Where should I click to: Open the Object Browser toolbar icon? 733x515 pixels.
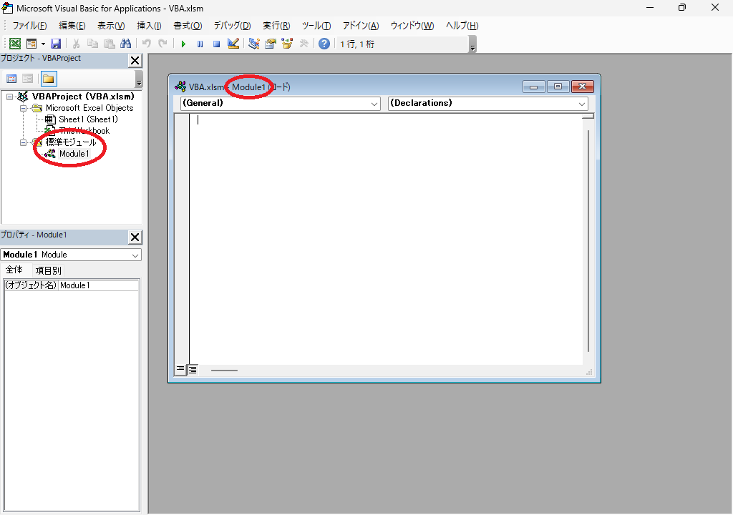tap(287, 44)
